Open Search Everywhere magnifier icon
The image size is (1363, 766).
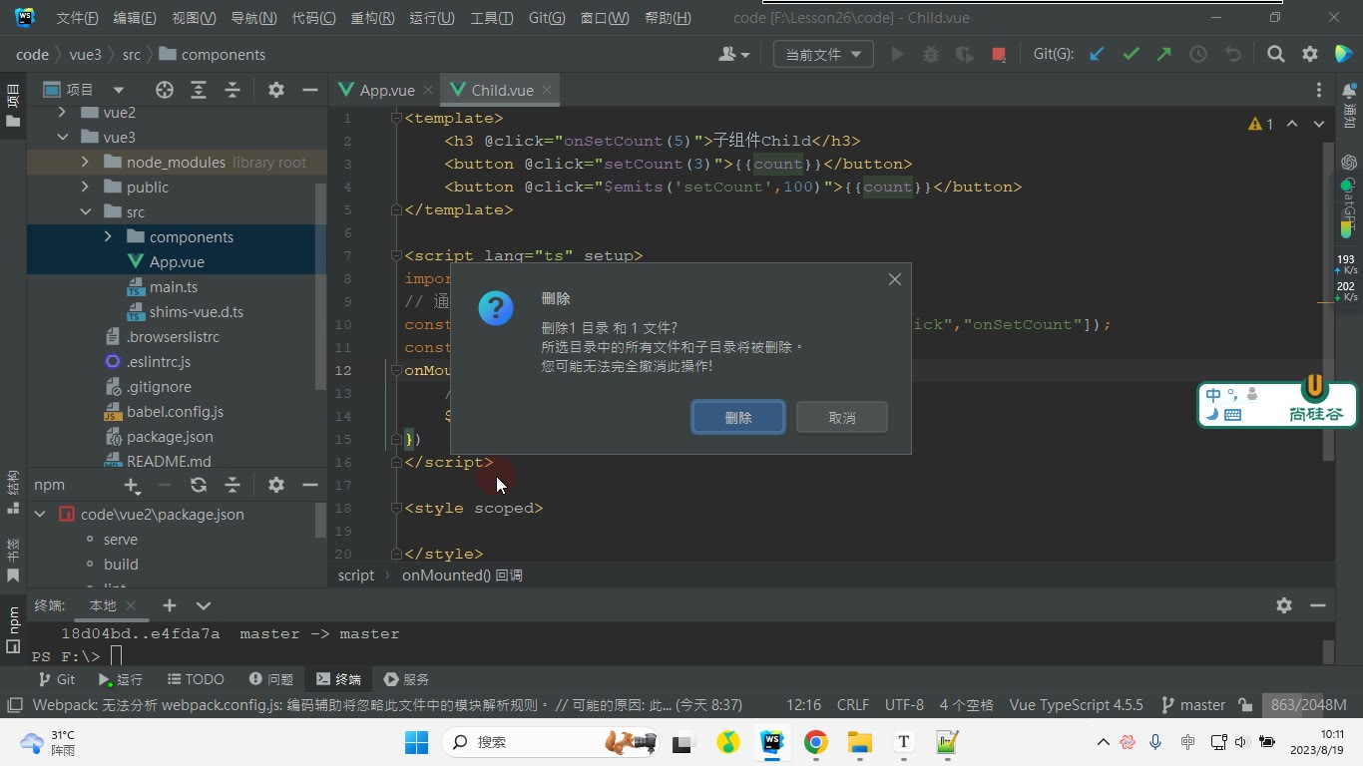pyautogui.click(x=1276, y=55)
